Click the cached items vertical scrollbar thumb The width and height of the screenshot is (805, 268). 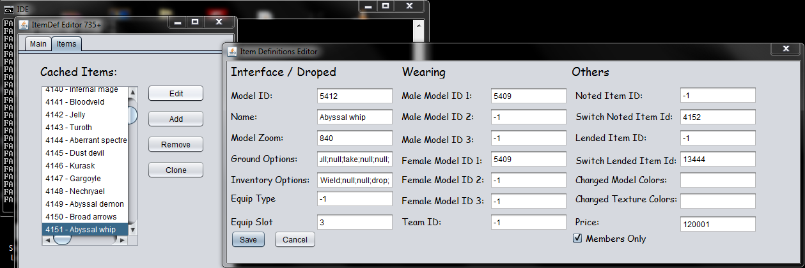[133, 114]
